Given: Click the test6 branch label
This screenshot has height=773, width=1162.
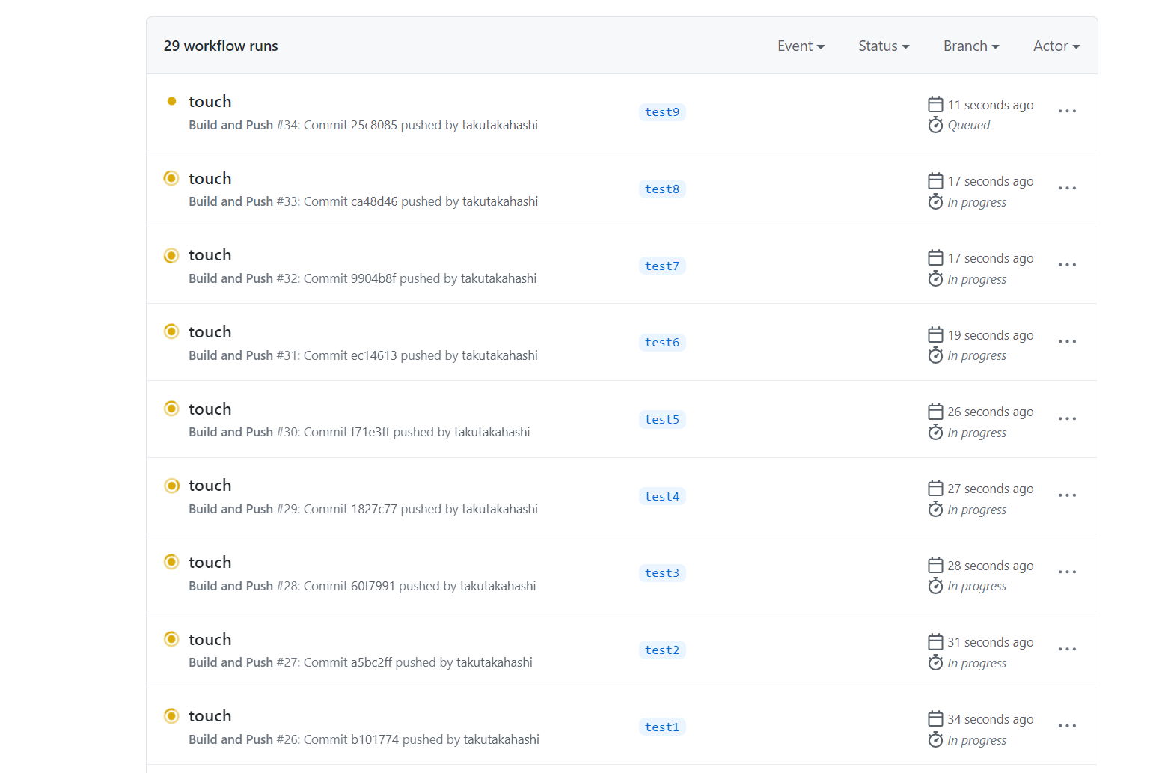Looking at the screenshot, I should click(662, 343).
